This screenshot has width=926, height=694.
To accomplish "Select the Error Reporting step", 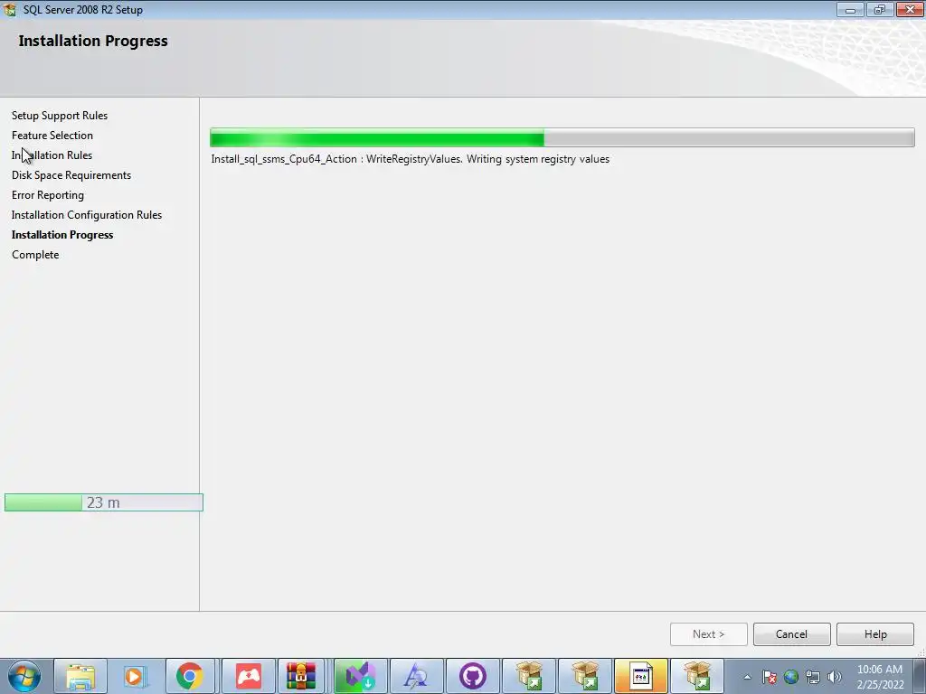I will (48, 195).
